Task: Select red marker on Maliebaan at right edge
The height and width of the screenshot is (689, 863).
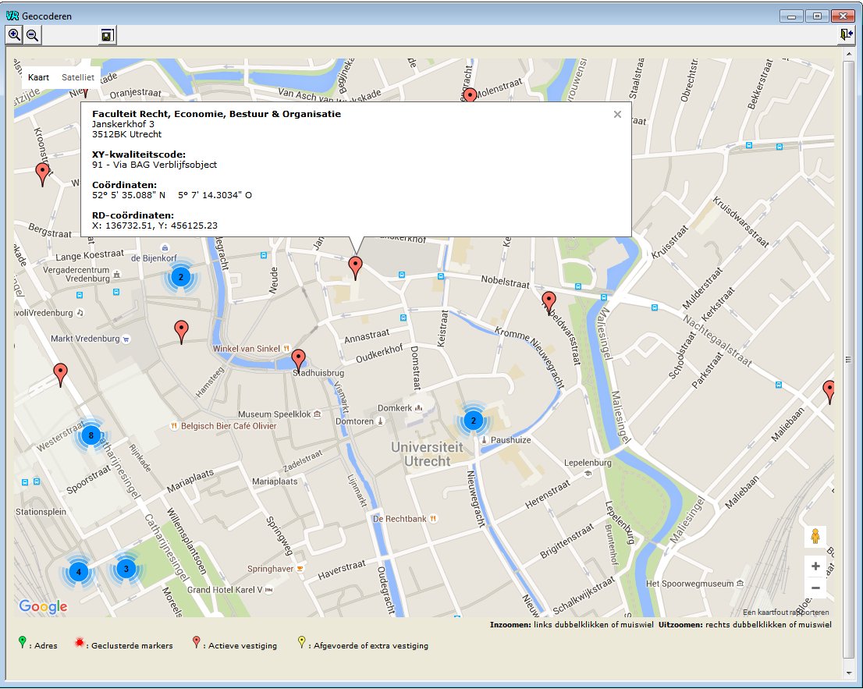Action: point(829,392)
